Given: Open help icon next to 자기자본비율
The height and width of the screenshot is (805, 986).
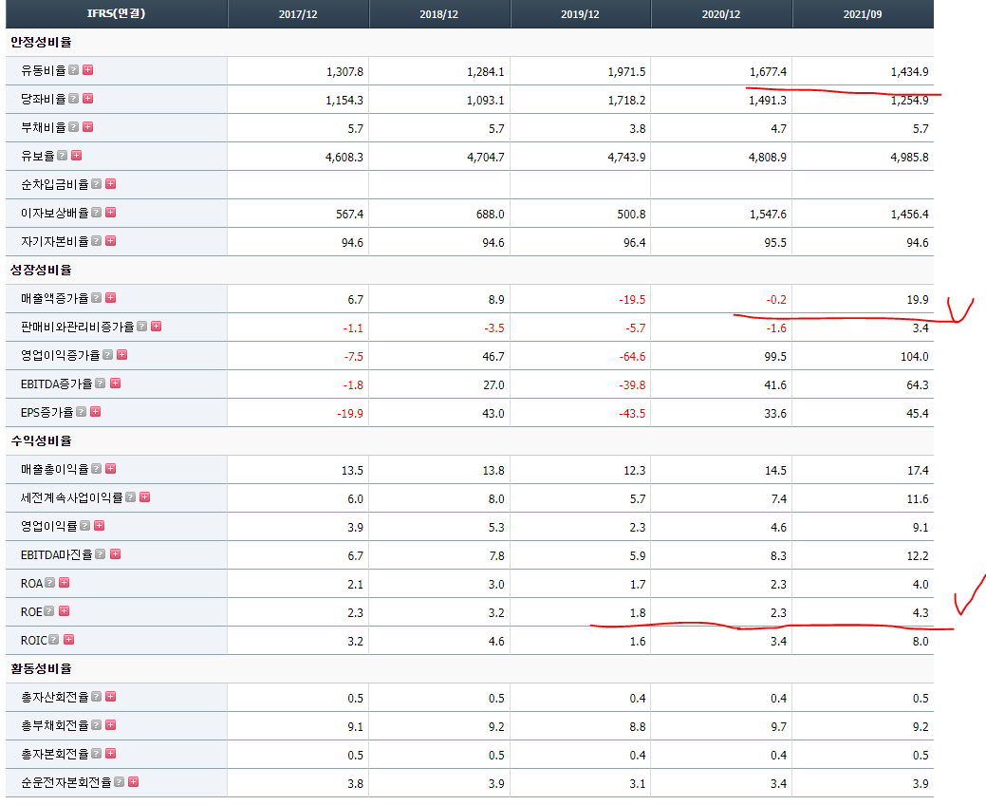Looking at the screenshot, I should pyautogui.click(x=96, y=241).
